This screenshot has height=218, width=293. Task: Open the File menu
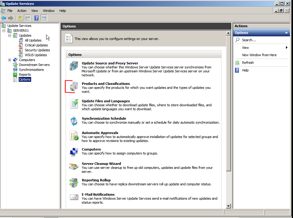click(10, 11)
